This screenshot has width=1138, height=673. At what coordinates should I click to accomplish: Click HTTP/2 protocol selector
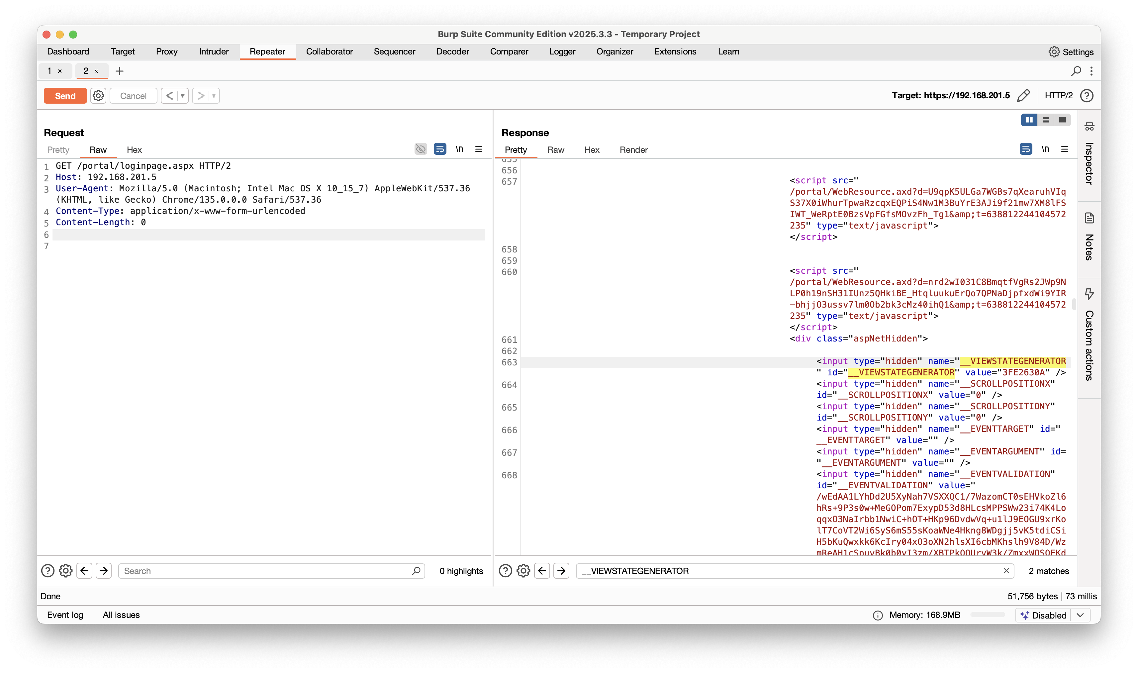[1059, 96]
